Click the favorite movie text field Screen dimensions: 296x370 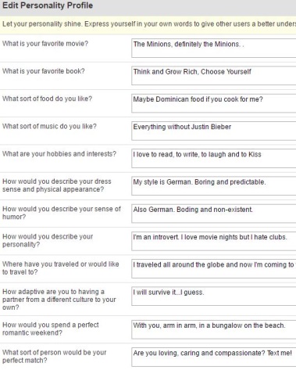click(x=214, y=48)
